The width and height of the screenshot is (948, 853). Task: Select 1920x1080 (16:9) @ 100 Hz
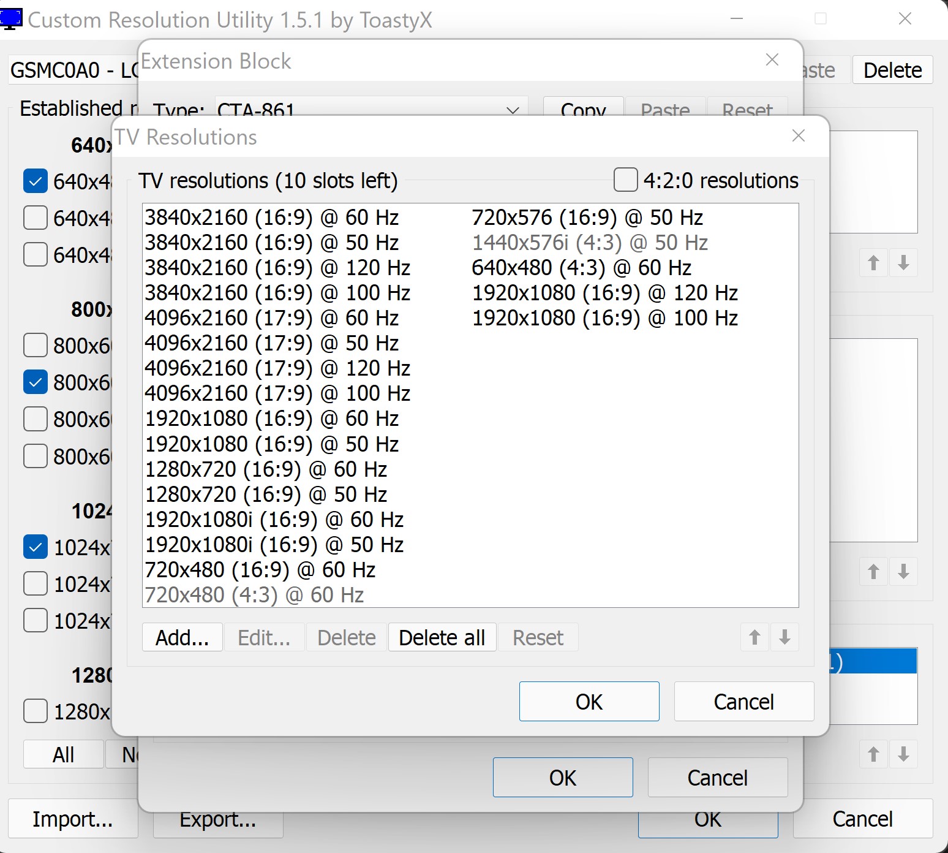[x=605, y=318]
